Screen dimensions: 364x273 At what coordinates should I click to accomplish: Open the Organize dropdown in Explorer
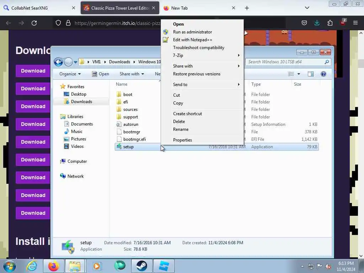tap(70, 74)
